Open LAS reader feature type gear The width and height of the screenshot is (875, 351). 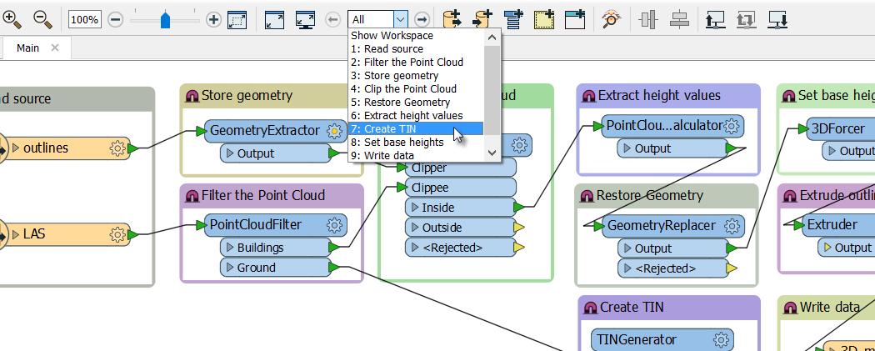[x=117, y=234]
